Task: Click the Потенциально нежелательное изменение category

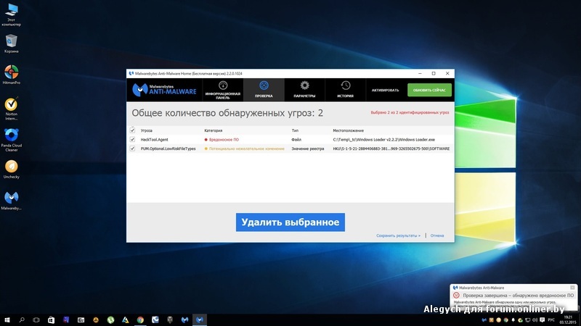Action: click(x=246, y=149)
